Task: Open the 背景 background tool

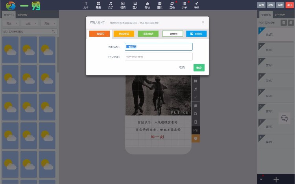Action: click(98, 5)
